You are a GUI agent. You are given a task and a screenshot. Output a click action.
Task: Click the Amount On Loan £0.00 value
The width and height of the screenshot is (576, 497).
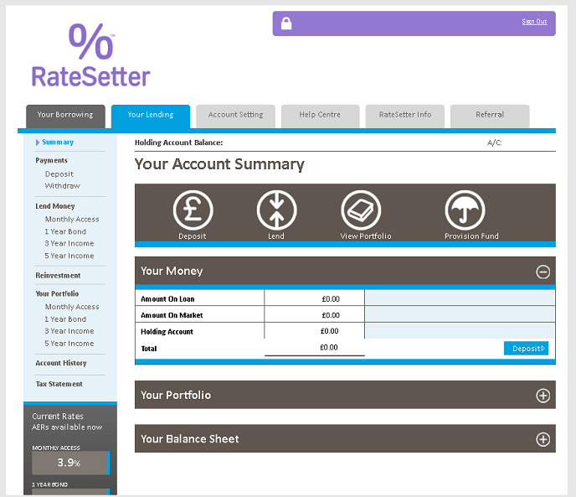[x=331, y=299]
